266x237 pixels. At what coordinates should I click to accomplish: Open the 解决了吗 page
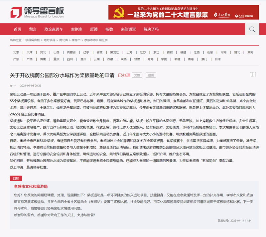pos(151,29)
